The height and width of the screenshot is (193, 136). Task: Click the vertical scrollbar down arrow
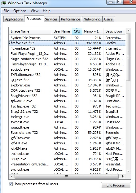click(x=128, y=171)
